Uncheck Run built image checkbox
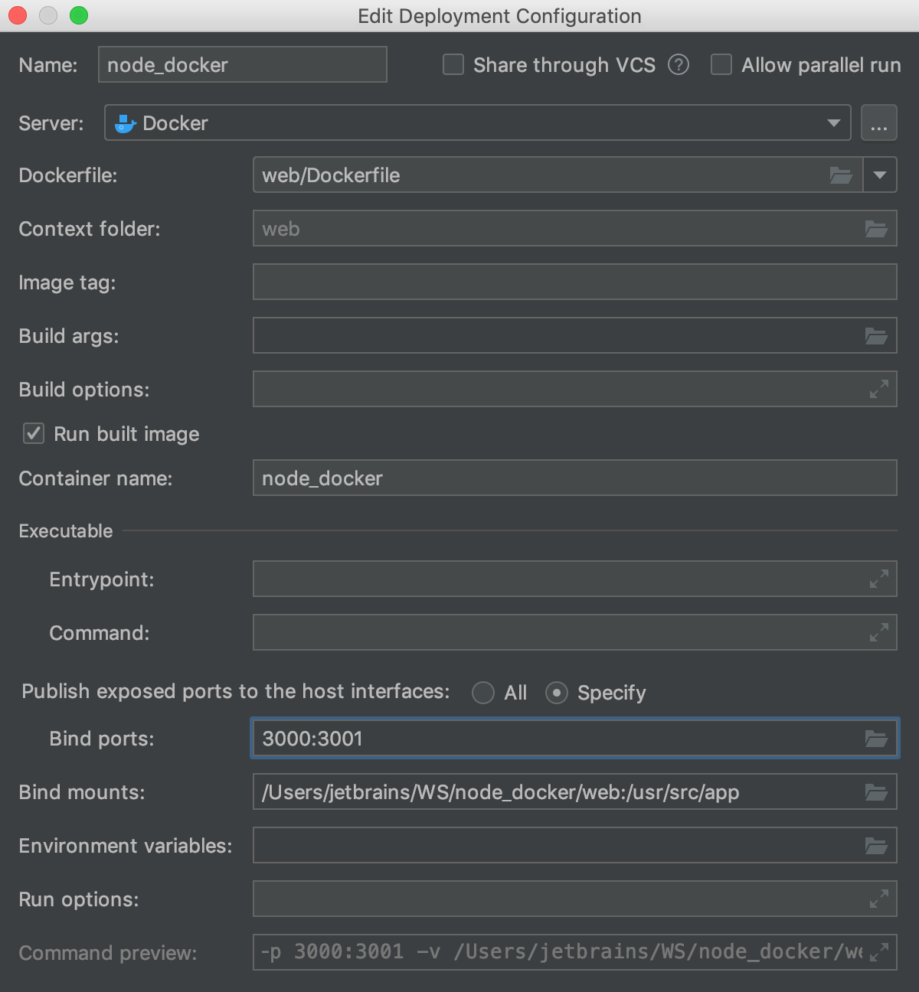919x992 pixels. click(x=34, y=433)
